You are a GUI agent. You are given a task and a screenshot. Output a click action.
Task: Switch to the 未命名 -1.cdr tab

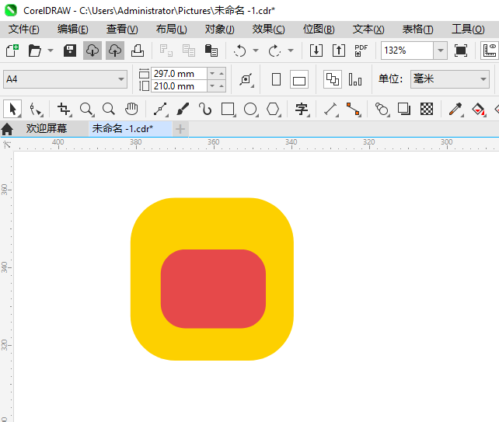(131, 128)
